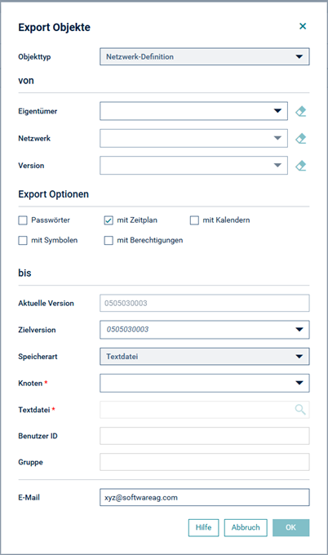
Task: Check the mit Berechtigungen option
Action: (x=109, y=241)
